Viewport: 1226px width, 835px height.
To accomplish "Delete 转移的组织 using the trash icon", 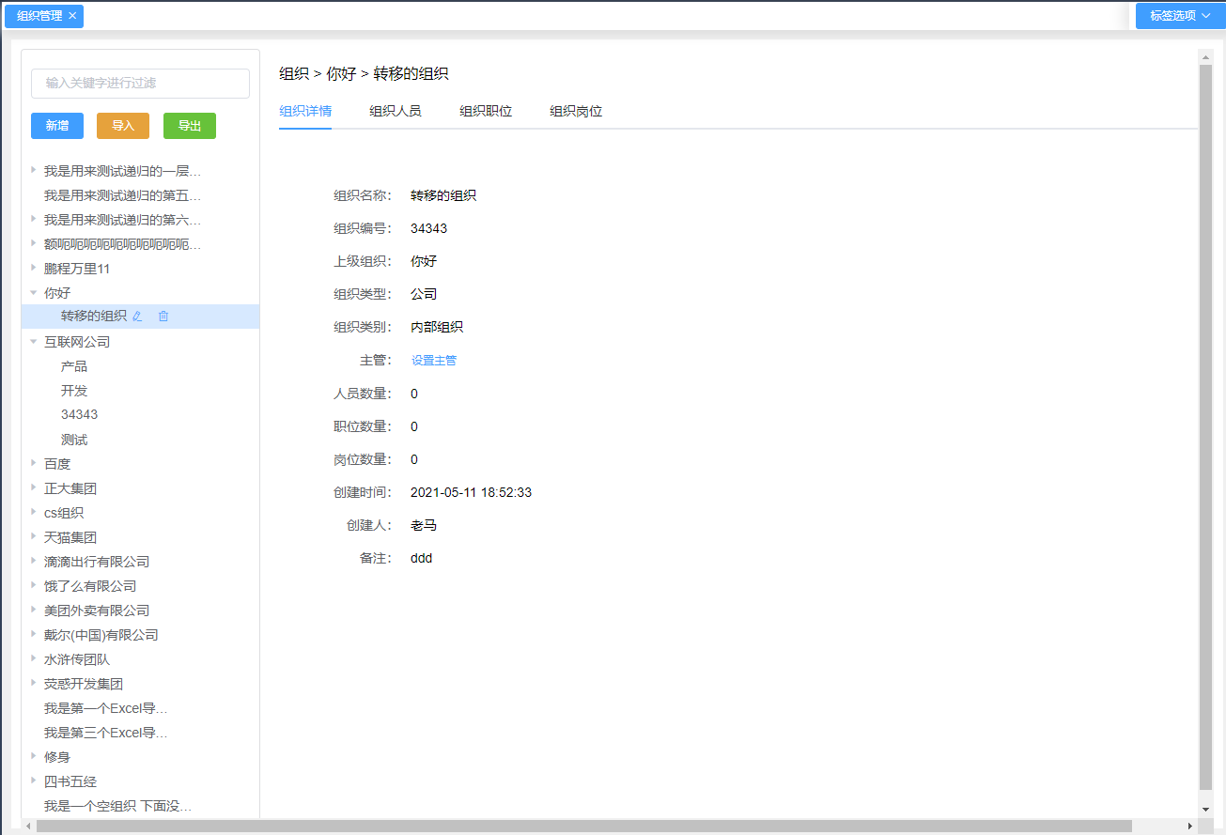I will [x=163, y=316].
